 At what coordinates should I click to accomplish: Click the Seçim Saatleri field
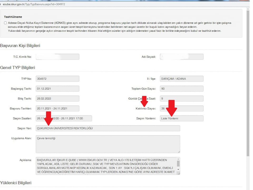(x=64, y=118)
